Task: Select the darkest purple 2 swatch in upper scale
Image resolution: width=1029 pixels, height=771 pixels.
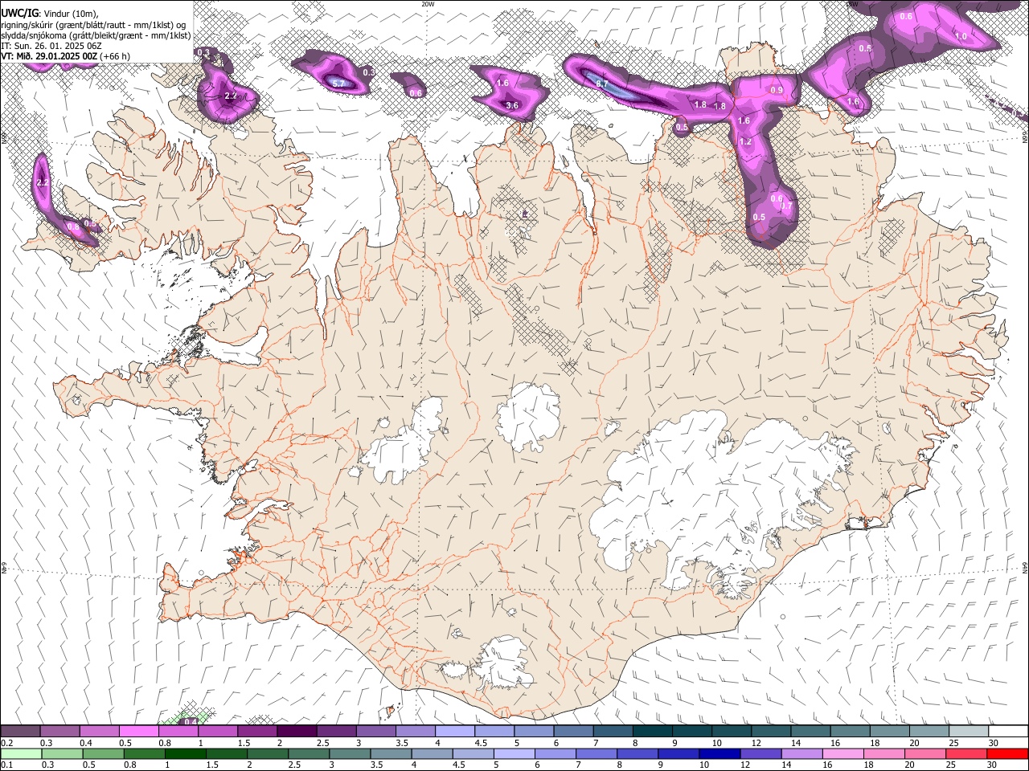Action: pyautogui.click(x=297, y=732)
